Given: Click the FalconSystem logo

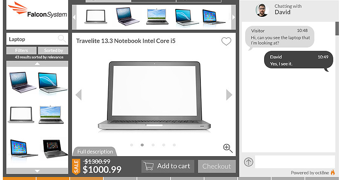Looking at the screenshot, I should 38,11.
